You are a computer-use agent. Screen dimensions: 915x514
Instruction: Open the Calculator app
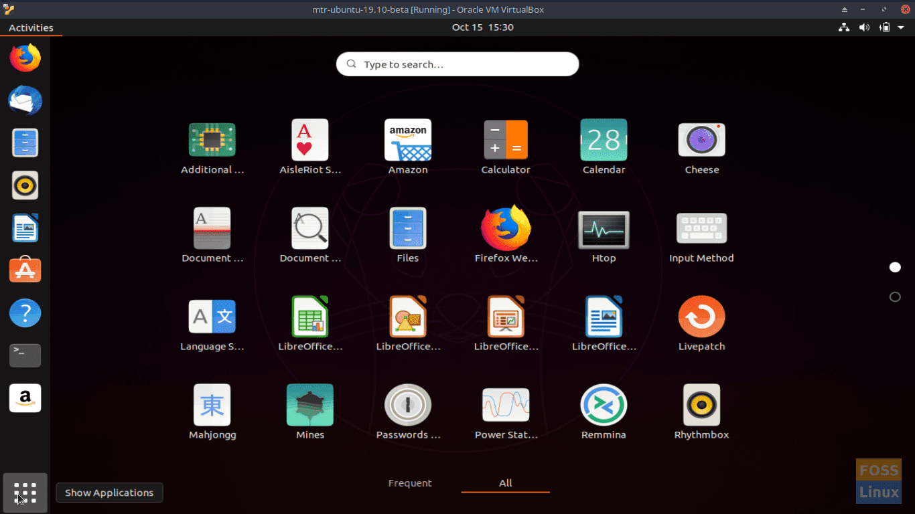[x=506, y=141]
